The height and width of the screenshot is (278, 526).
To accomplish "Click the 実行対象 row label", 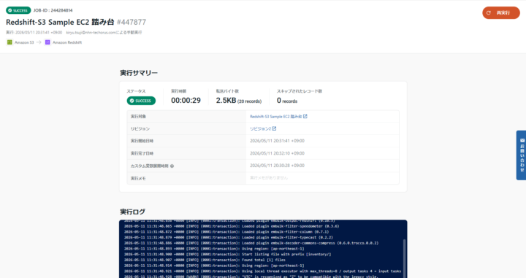I will point(138,117).
